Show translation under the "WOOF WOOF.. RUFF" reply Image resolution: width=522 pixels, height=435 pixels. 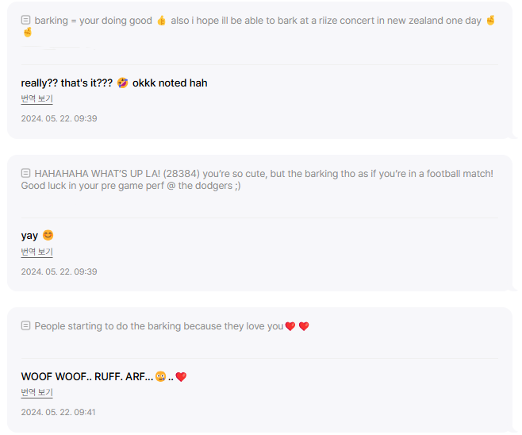[37, 392]
